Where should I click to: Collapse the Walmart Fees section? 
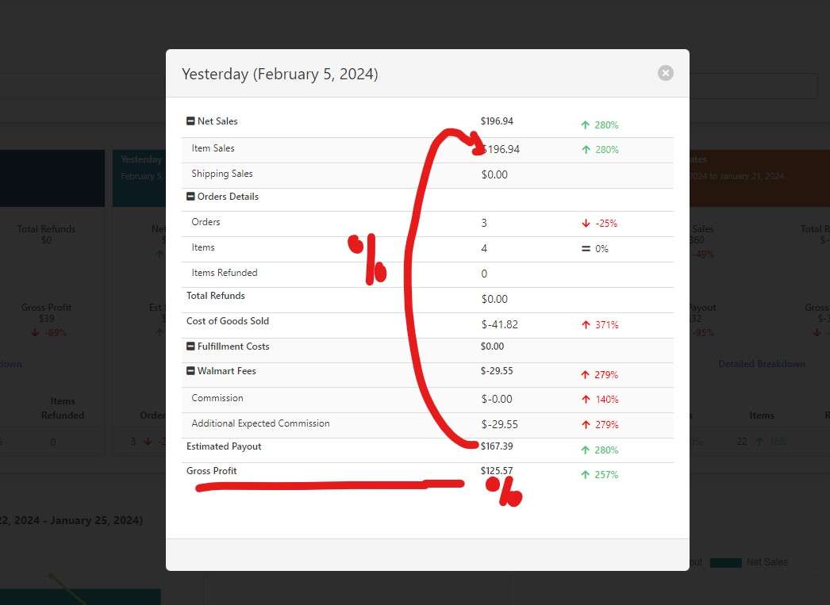point(190,371)
